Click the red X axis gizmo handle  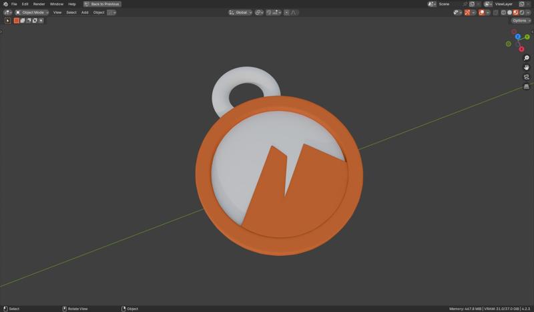coord(521,49)
